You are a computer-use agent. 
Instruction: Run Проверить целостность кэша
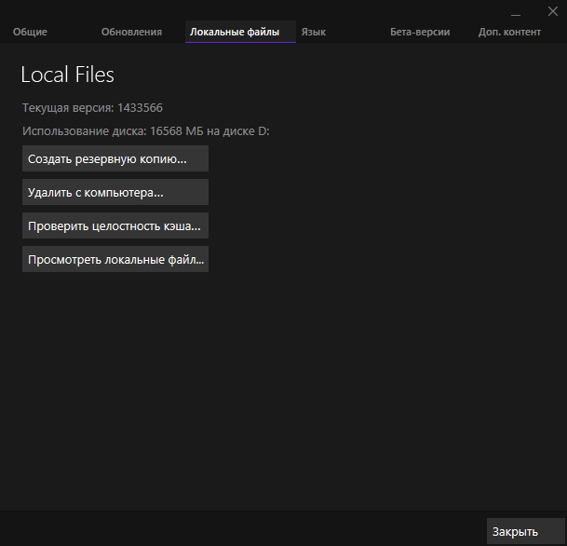[x=115, y=225]
